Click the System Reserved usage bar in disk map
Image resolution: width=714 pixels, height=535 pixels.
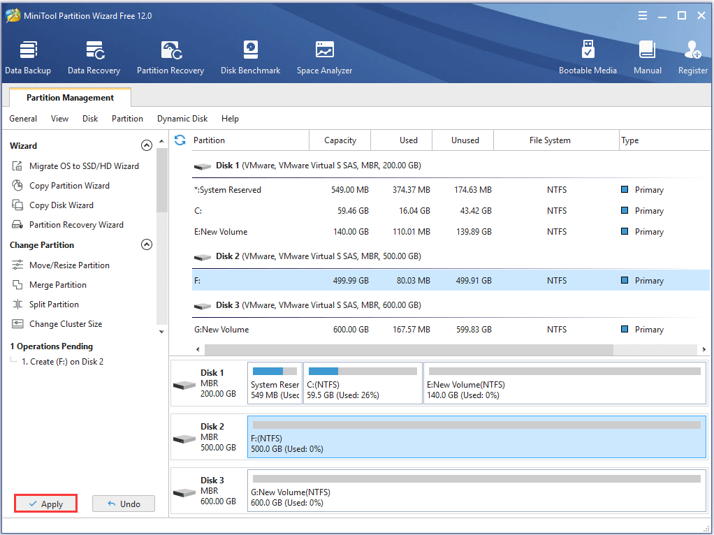pyautogui.click(x=275, y=371)
